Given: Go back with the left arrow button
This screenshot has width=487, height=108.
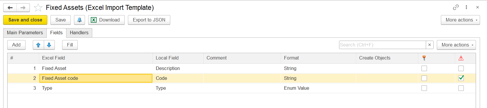Looking at the screenshot, I should [10, 8].
